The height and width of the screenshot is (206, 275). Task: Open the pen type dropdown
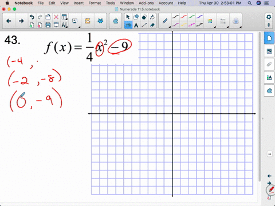166,21
